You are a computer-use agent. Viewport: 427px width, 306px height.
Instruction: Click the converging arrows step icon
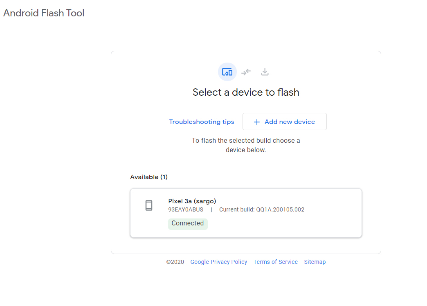tap(246, 72)
